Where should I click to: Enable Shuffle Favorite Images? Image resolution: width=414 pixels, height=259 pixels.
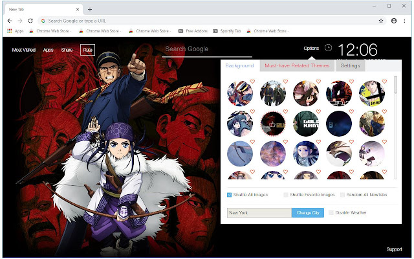pyautogui.click(x=286, y=195)
